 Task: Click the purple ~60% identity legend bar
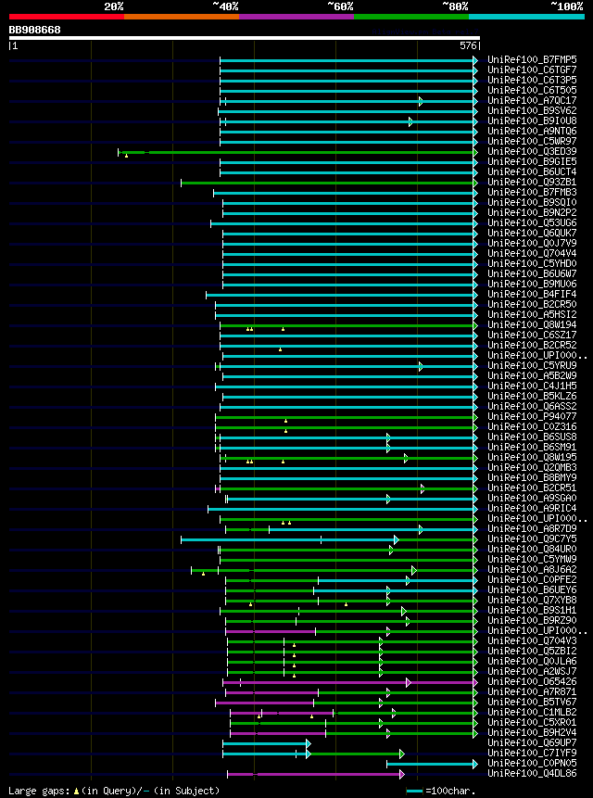point(296,17)
